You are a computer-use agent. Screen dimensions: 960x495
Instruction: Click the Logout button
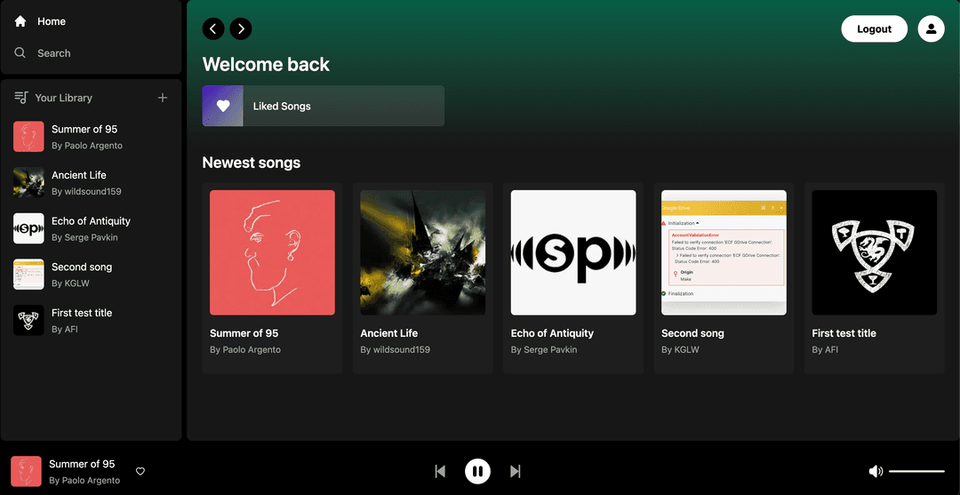pos(875,28)
